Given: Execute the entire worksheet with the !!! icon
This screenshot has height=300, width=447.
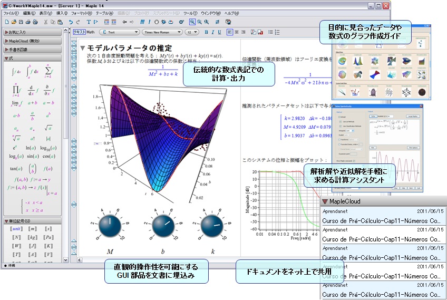Looking at the screenshot, I should pyautogui.click(x=142, y=22).
